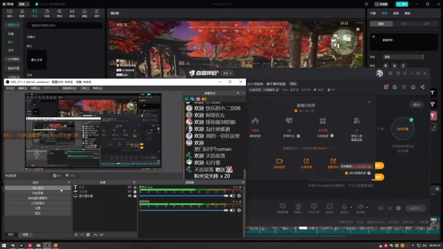Switch to the Scenes tab at OBS bottom

pos(25,235)
